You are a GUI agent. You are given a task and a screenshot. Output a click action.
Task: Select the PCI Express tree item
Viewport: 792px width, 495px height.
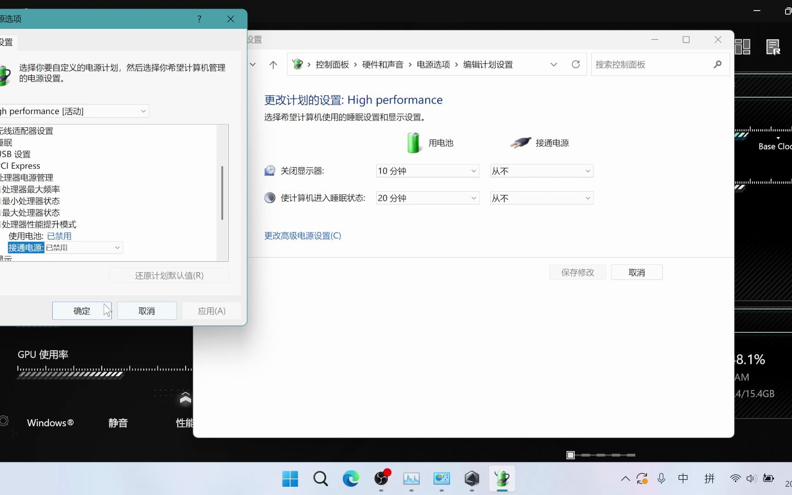coord(20,165)
